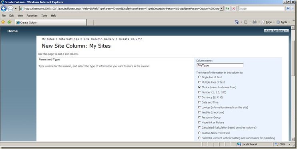The width and height of the screenshot is (297, 149).
Task: Open the Tools menu in menu bar
Action: pos(44,16)
